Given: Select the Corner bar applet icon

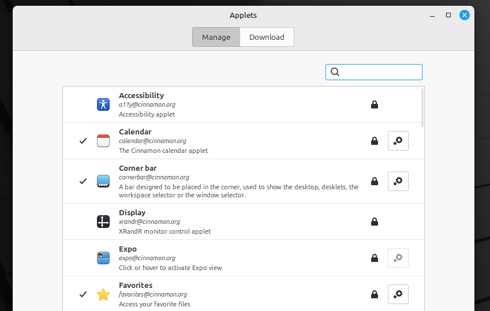Looking at the screenshot, I should [103, 181].
